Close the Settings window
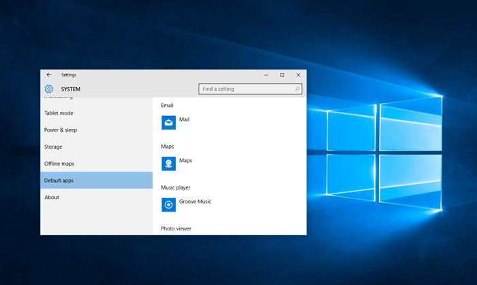The width and height of the screenshot is (477, 285). [x=298, y=75]
